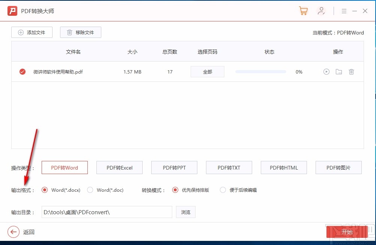
Task: Click 全部 to choose page range
Action: click(x=208, y=71)
